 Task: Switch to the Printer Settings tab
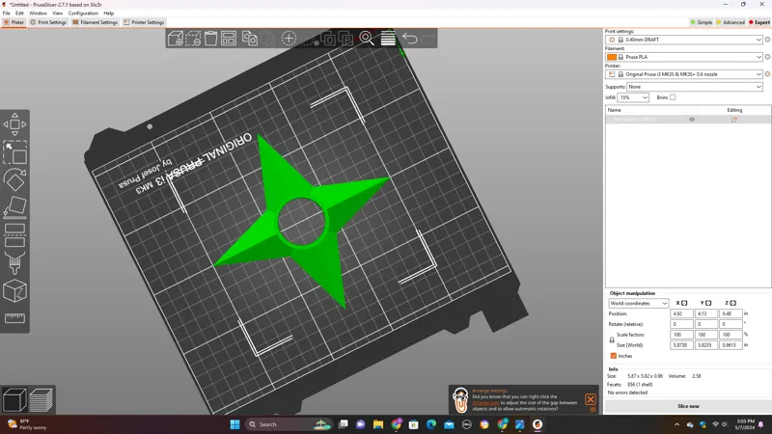[144, 22]
